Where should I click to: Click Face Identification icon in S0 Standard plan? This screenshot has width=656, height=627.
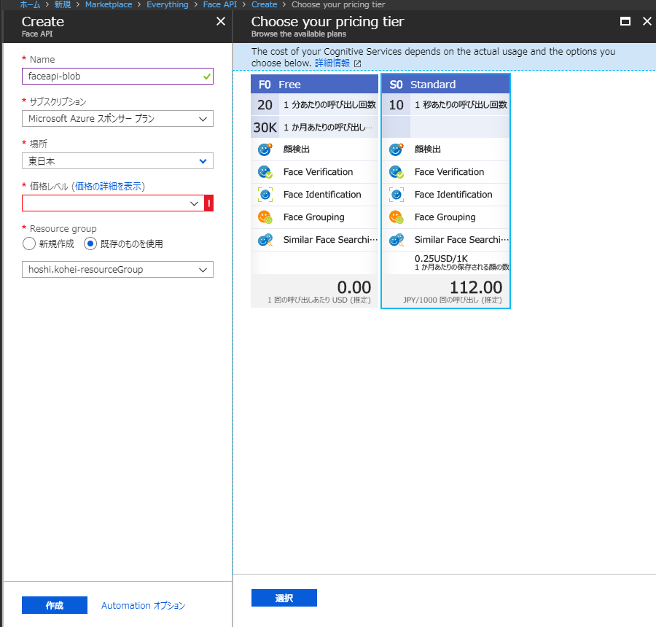pyautogui.click(x=397, y=194)
